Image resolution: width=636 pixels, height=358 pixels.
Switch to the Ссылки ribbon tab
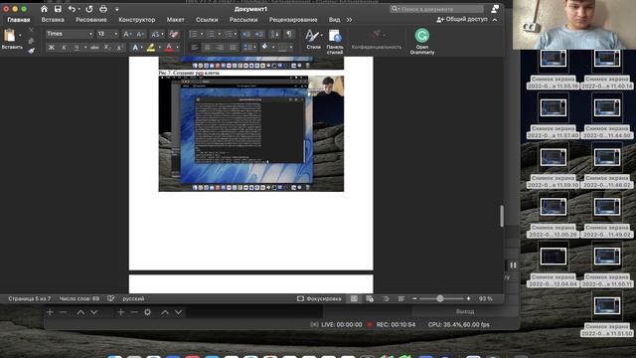coord(207,20)
